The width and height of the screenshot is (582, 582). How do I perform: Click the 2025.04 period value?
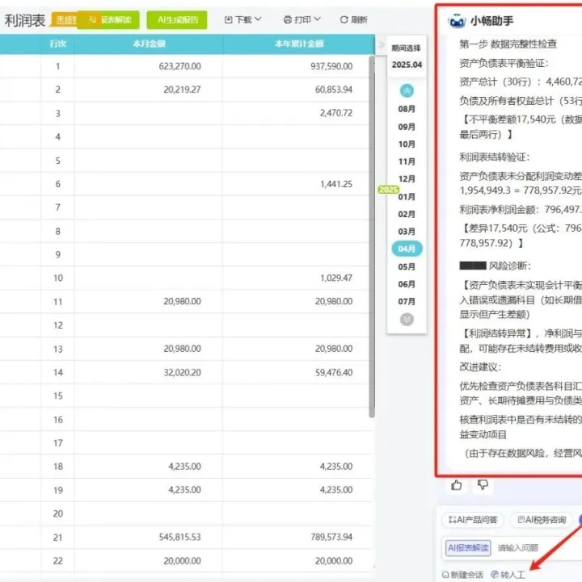pyautogui.click(x=407, y=65)
